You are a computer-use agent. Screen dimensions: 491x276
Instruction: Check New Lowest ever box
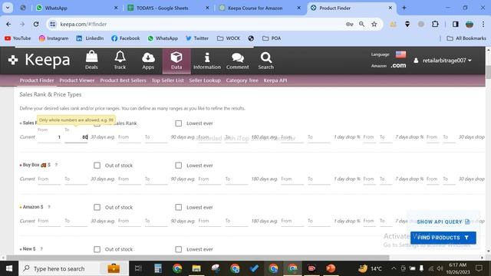pos(179,249)
